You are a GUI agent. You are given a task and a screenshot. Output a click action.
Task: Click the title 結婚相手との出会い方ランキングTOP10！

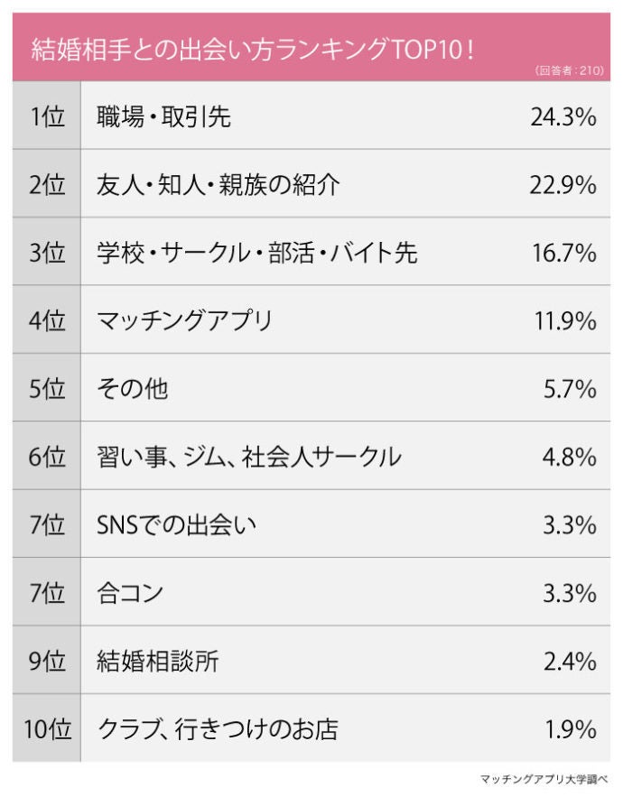253,50
